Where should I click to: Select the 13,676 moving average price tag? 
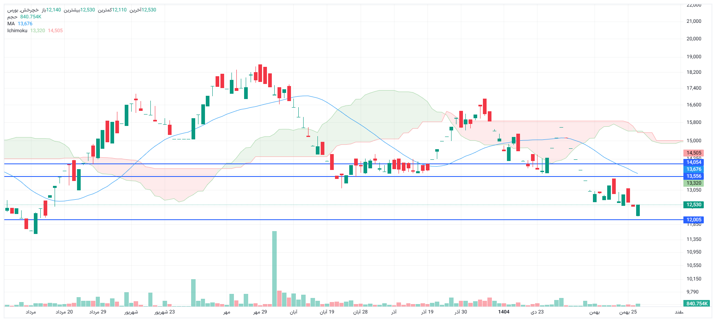click(x=694, y=169)
